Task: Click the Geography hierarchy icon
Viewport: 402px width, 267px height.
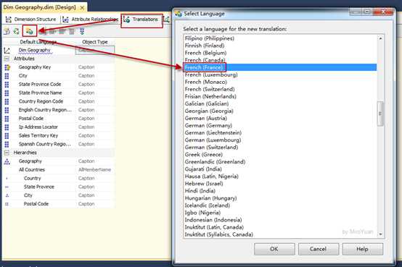Action: click(7, 161)
